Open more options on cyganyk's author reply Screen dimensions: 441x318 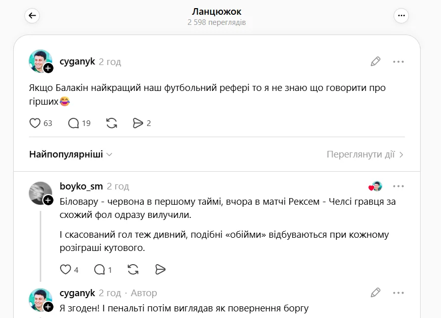[398, 293]
